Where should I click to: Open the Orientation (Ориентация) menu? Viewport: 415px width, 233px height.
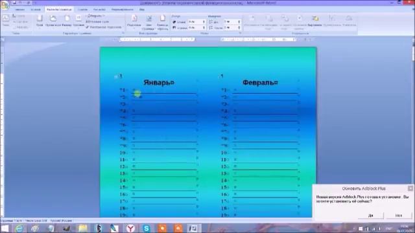pos(53,21)
